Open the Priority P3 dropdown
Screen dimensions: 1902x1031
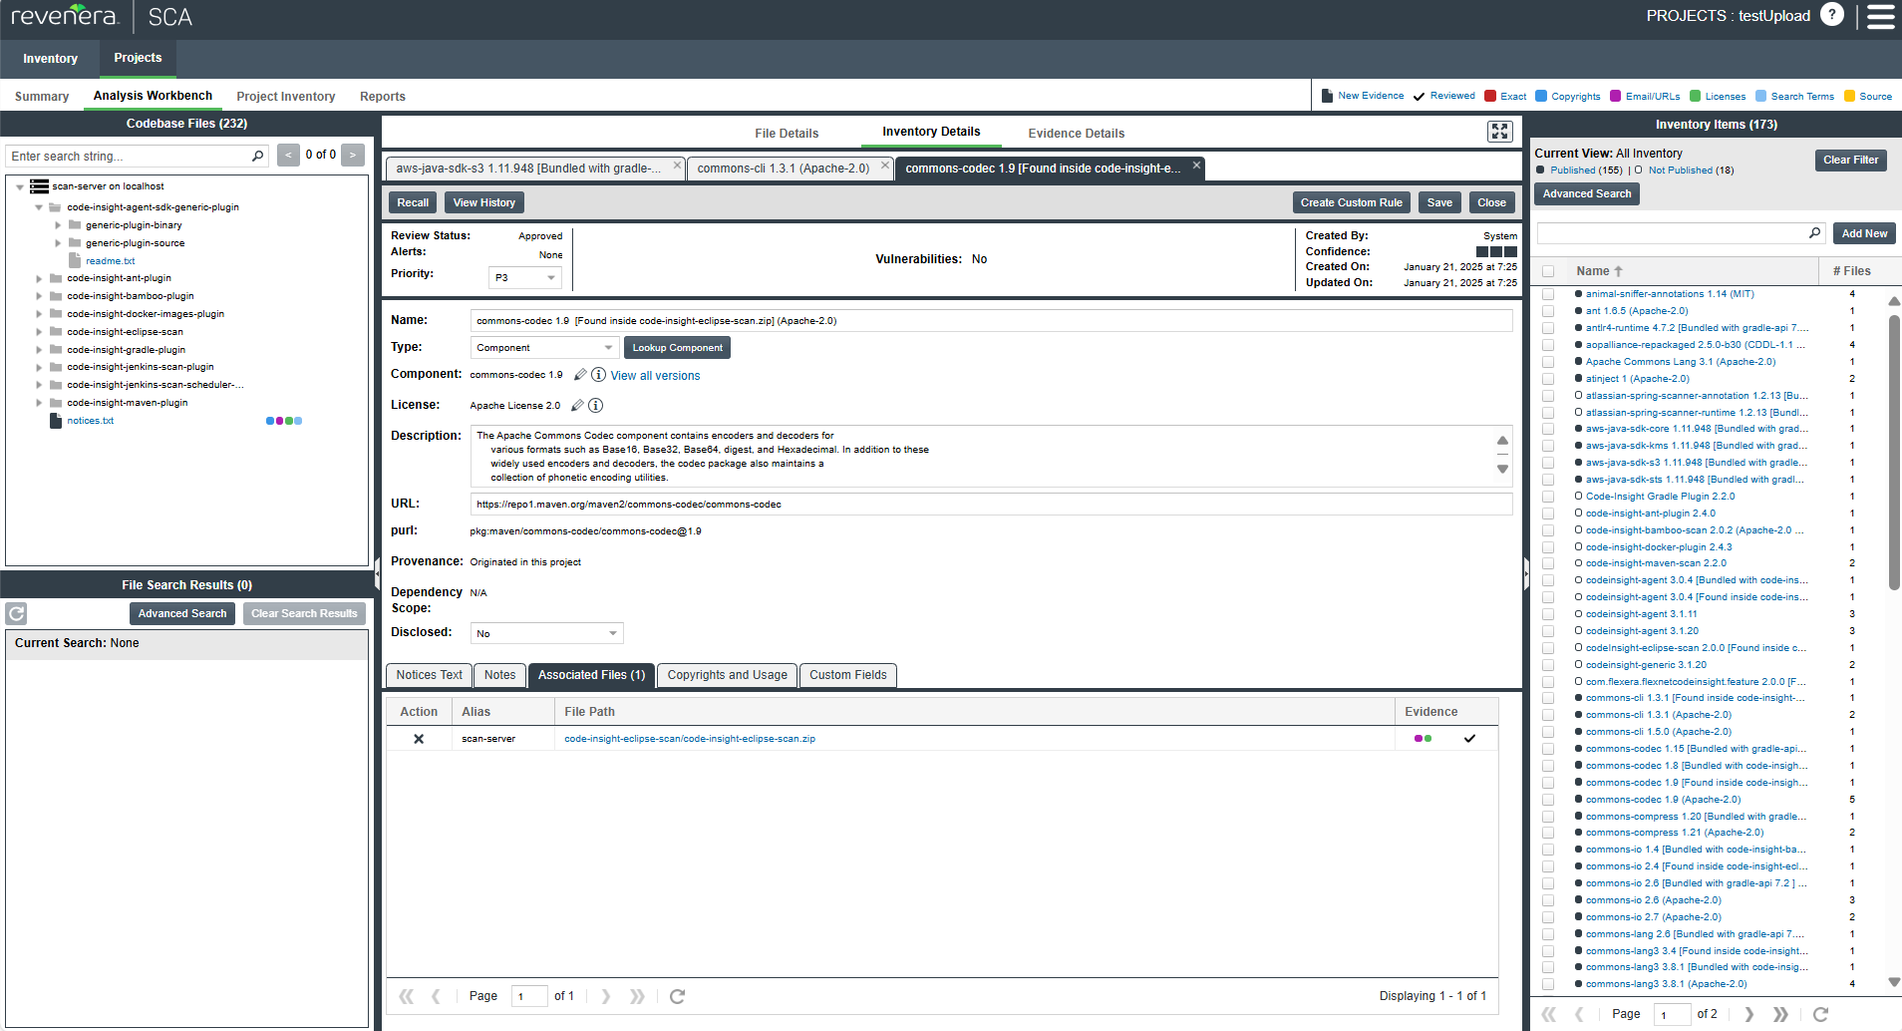pos(525,278)
